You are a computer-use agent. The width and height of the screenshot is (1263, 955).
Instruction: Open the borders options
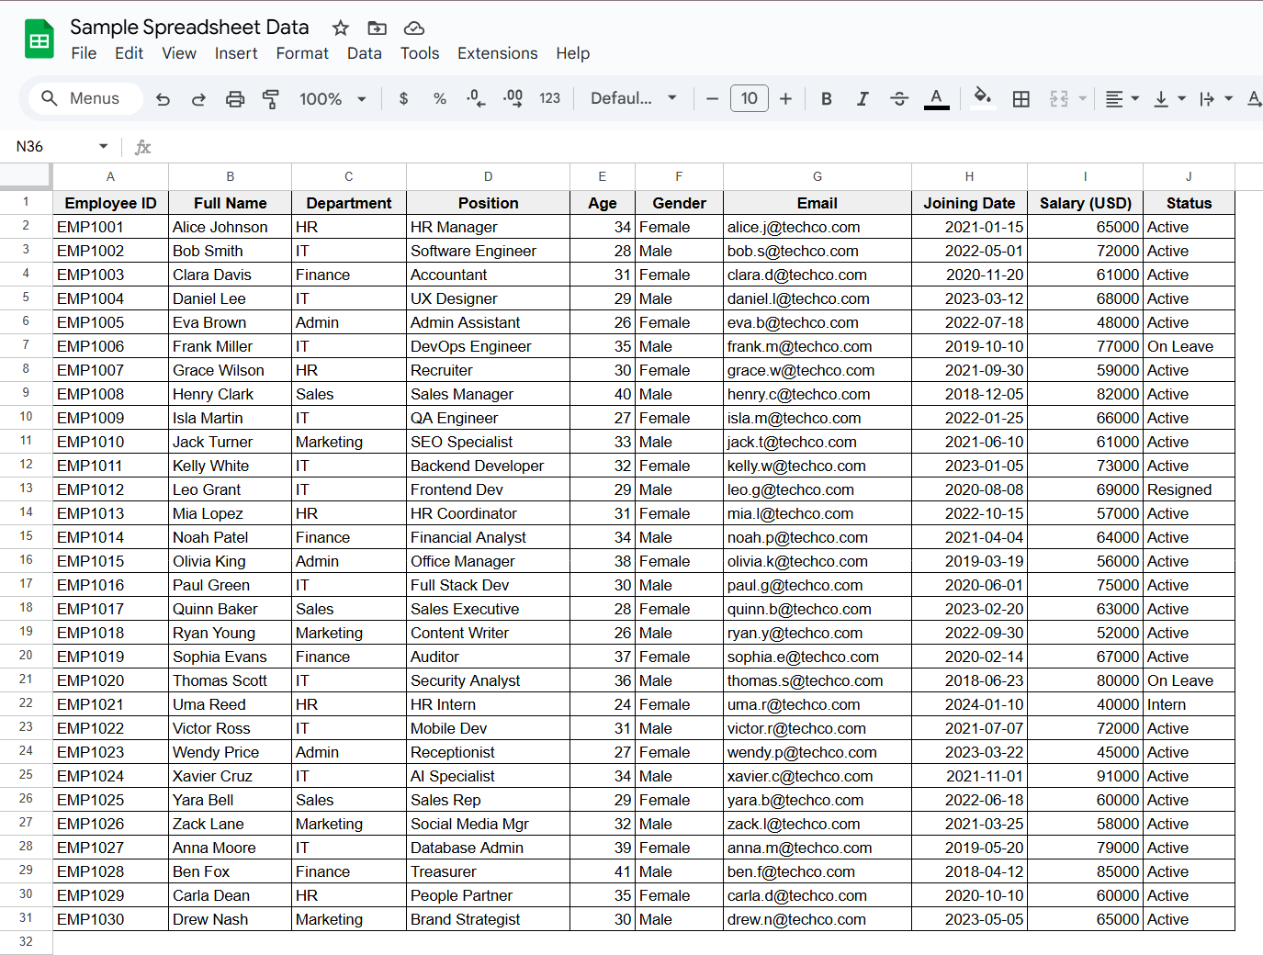point(1021,98)
